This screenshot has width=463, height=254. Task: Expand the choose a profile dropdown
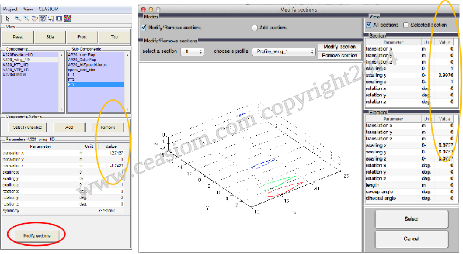pyautogui.click(x=283, y=51)
